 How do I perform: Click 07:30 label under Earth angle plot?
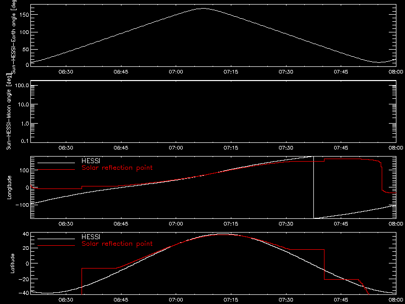[286, 72]
